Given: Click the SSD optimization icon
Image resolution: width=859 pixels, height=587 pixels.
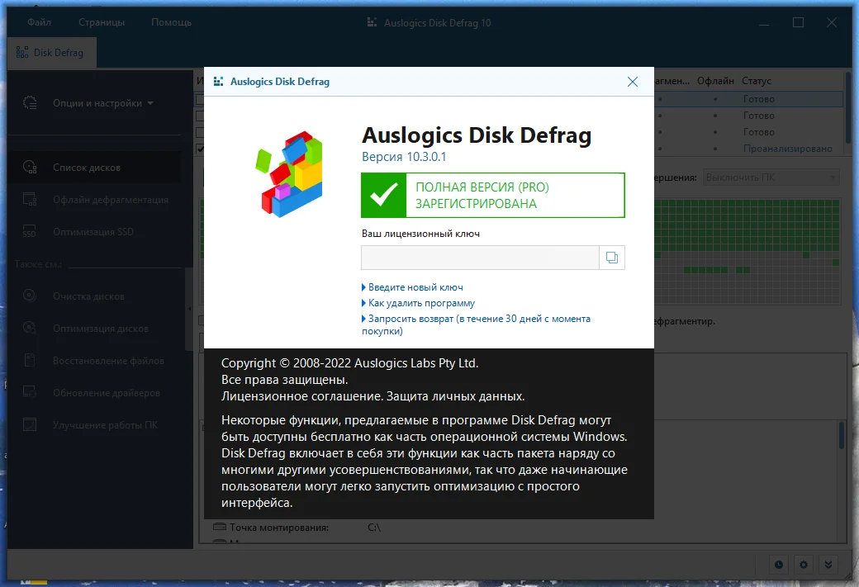Looking at the screenshot, I should point(30,232).
